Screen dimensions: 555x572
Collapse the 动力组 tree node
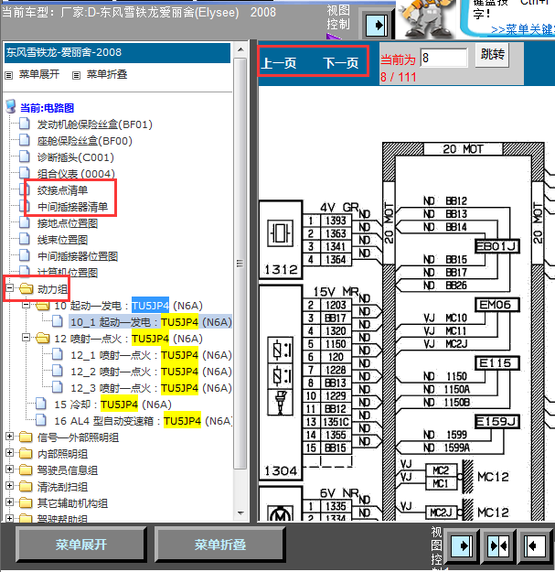click(x=10, y=288)
